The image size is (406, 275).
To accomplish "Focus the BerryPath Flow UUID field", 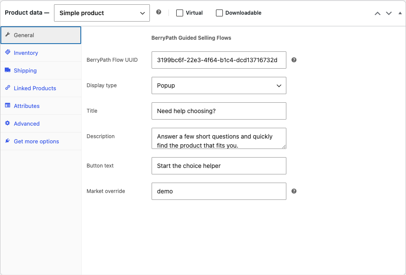I will point(219,60).
